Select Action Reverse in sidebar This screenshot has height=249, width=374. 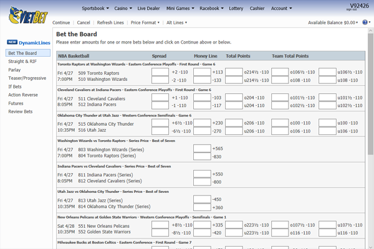coord(23,95)
